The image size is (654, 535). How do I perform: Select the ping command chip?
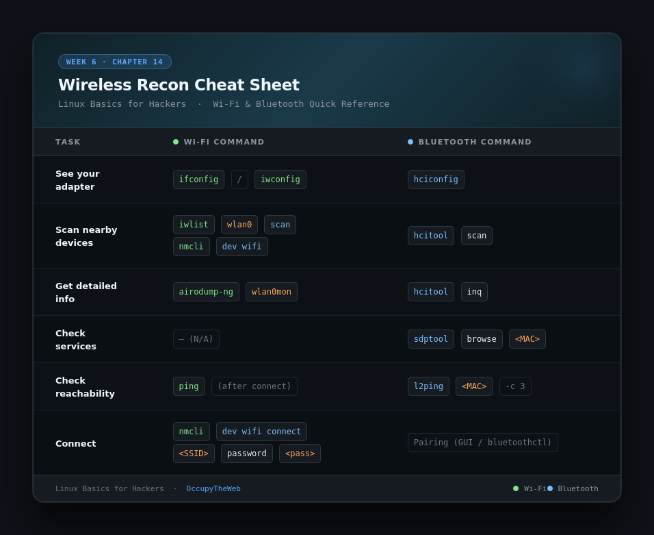[x=189, y=386]
